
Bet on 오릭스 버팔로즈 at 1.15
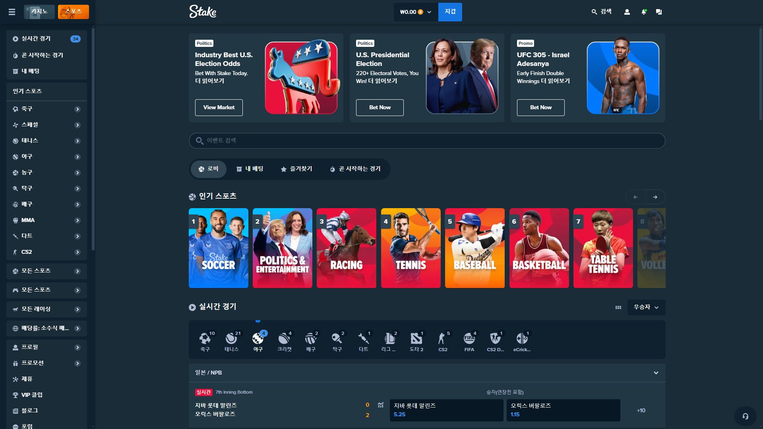pyautogui.click(x=563, y=410)
